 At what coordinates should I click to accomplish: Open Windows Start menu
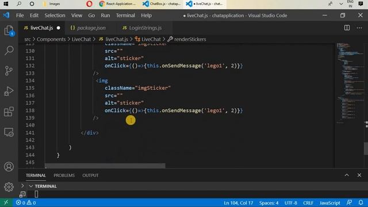[6, 4]
